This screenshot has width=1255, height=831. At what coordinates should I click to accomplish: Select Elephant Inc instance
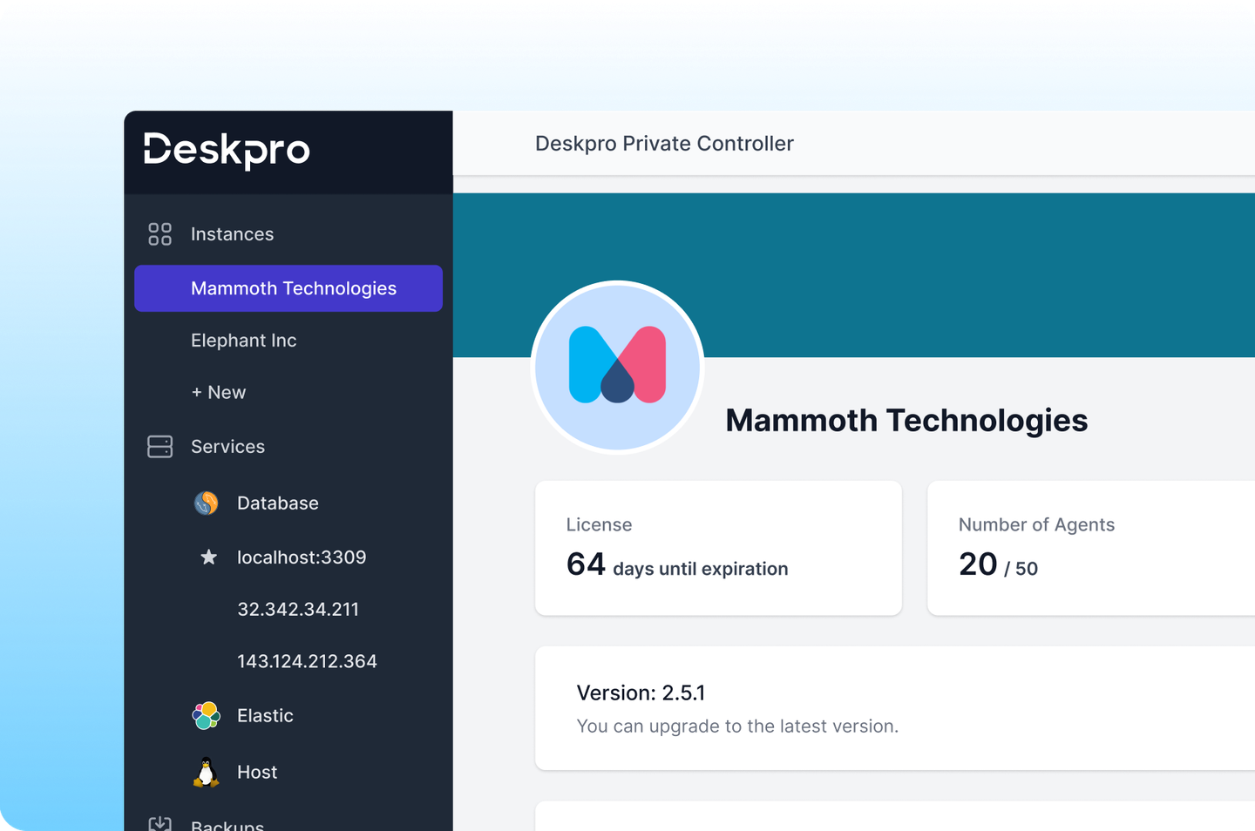coord(244,341)
